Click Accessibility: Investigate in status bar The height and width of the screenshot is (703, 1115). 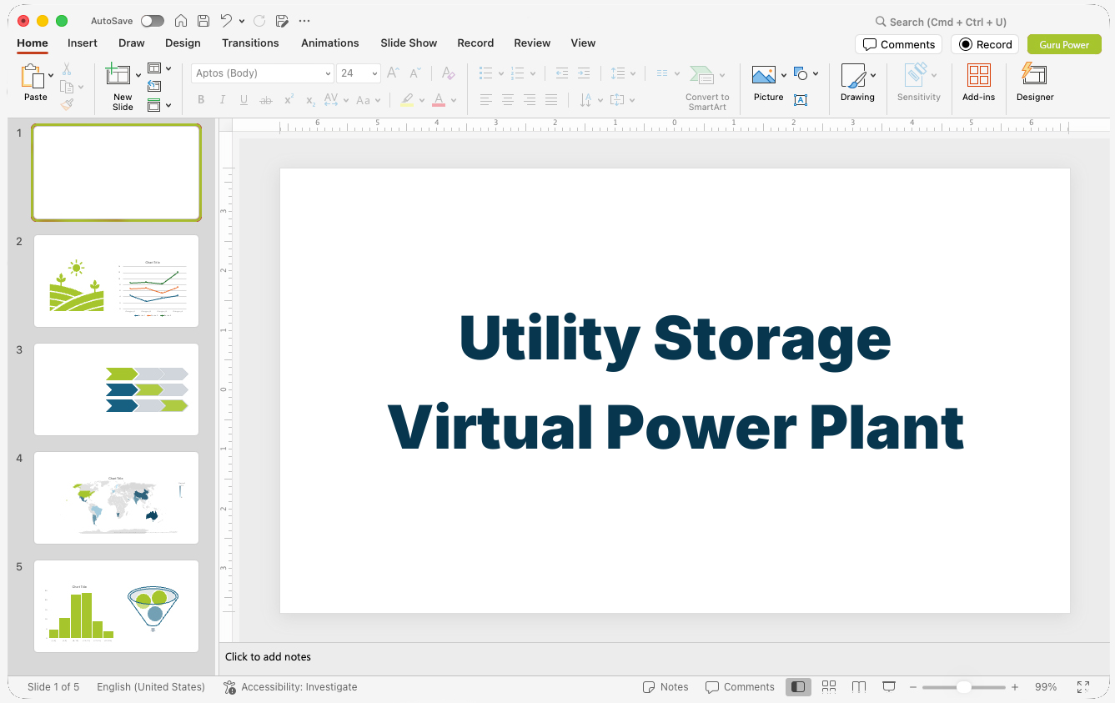tap(290, 687)
